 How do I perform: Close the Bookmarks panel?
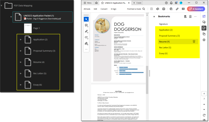(154, 17)
